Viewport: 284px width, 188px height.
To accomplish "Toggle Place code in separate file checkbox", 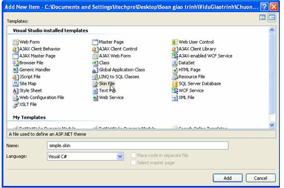I will click(134, 156).
